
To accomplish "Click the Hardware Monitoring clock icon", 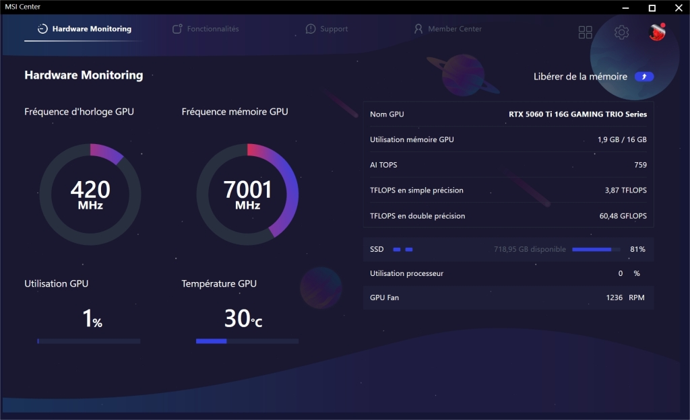I will (x=42, y=29).
